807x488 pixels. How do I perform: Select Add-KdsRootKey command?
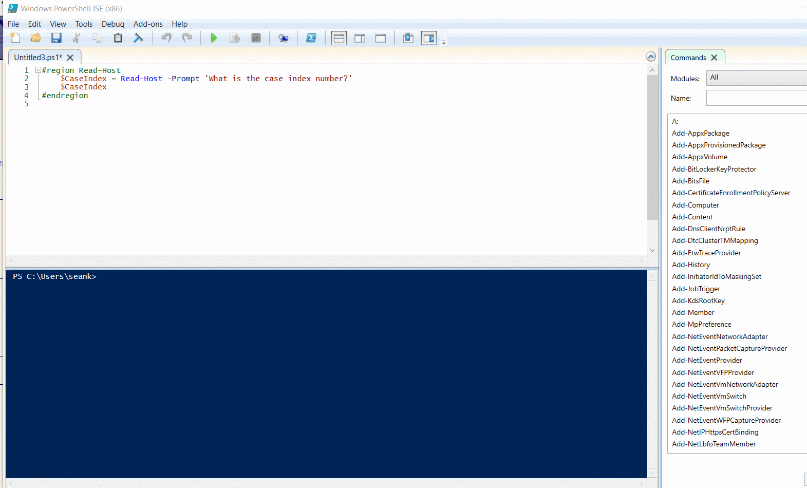click(699, 301)
